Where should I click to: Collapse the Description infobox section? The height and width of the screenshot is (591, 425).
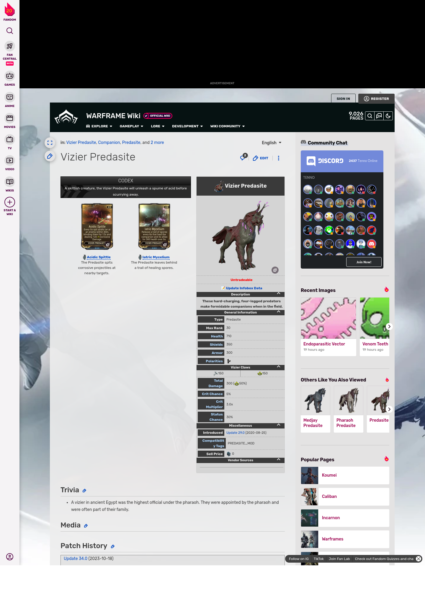tap(279, 293)
